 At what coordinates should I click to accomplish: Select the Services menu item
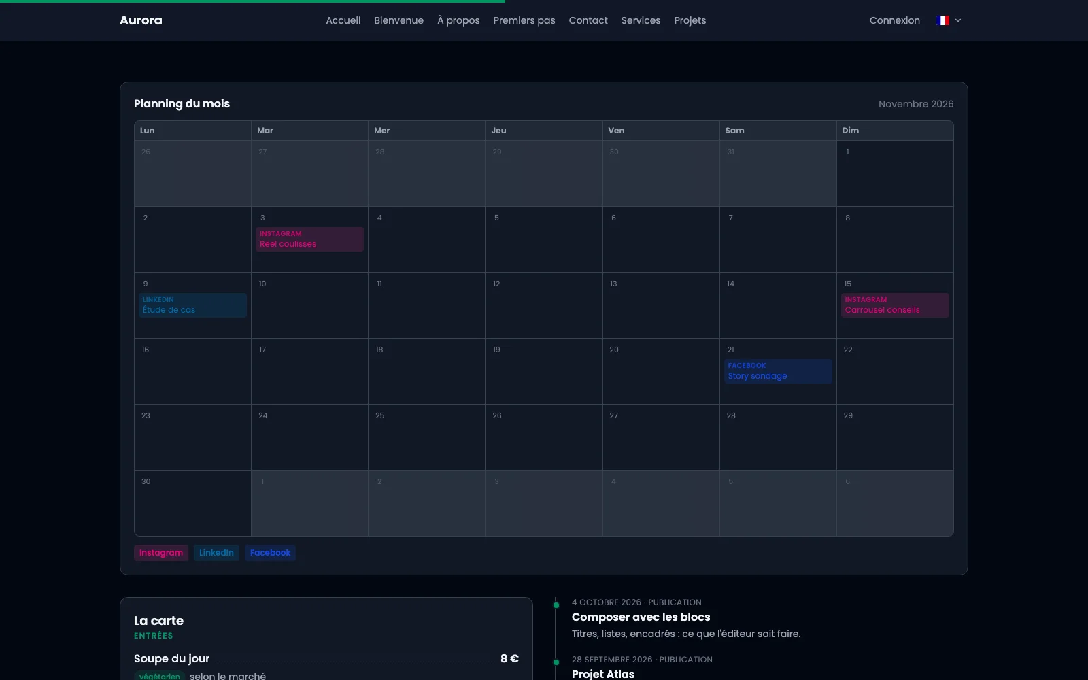[641, 20]
